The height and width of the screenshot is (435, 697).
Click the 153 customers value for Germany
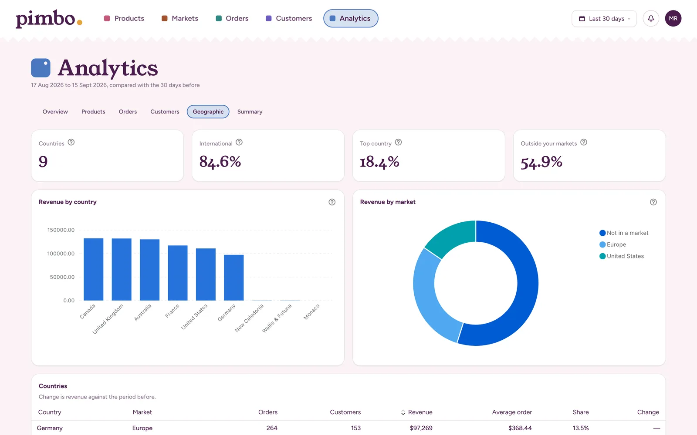356,428
